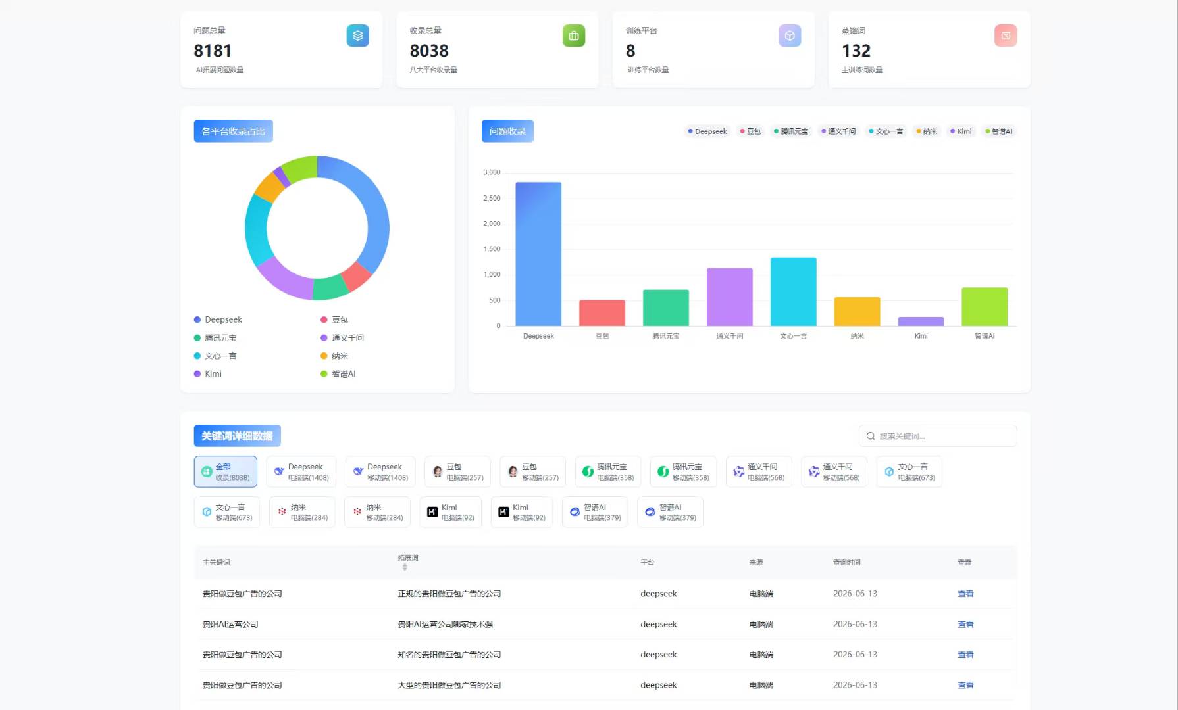Toggle 文心一言 series in bar chart legend
Screen dimensions: 1178x710
tap(886, 131)
